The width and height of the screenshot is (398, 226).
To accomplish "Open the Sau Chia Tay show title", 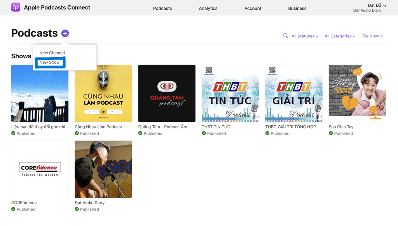I will pyautogui.click(x=341, y=127).
